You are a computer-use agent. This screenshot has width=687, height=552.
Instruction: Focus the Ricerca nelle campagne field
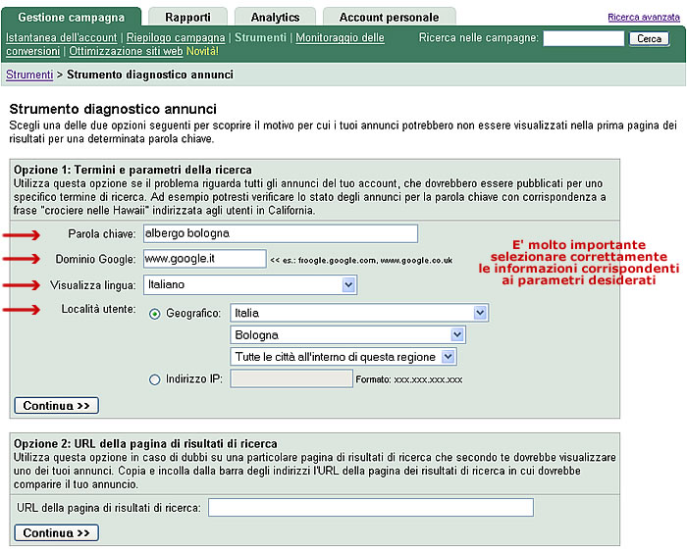pos(584,38)
